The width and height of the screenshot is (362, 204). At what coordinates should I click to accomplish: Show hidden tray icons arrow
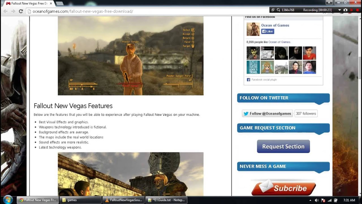click(x=311, y=200)
